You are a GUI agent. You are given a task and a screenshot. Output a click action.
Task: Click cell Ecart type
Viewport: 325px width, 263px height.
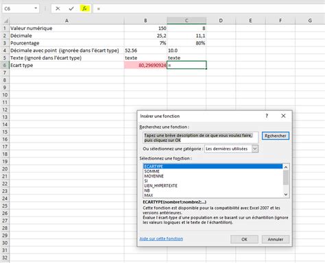point(67,65)
